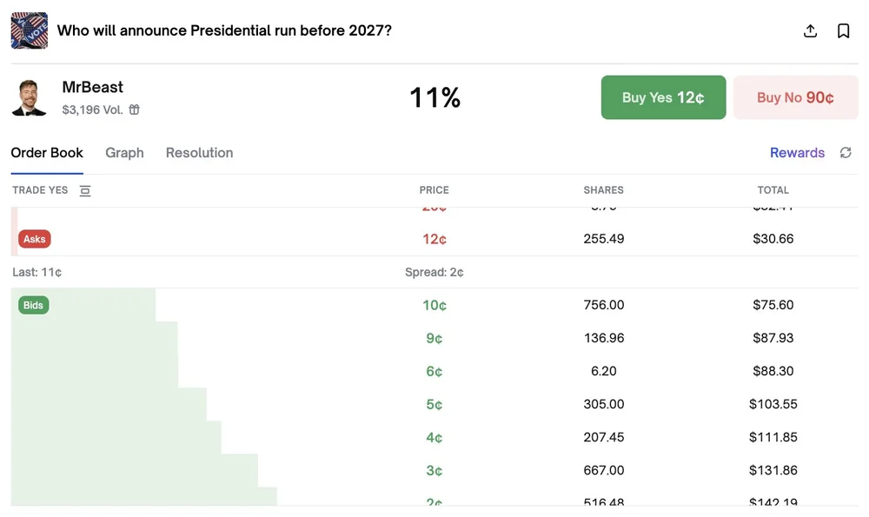
Task: Bookmark this market using the bookmark icon
Action: coord(843,30)
